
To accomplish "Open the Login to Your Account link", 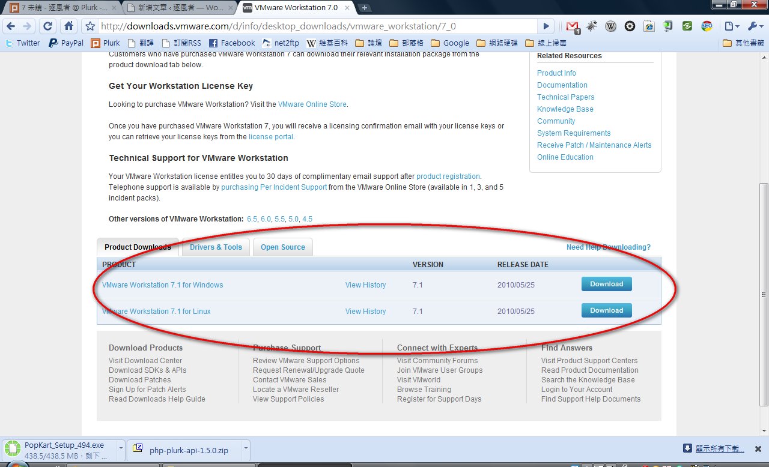I will click(x=577, y=390).
